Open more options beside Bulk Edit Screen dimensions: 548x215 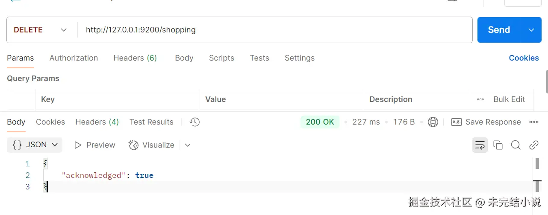click(480, 99)
